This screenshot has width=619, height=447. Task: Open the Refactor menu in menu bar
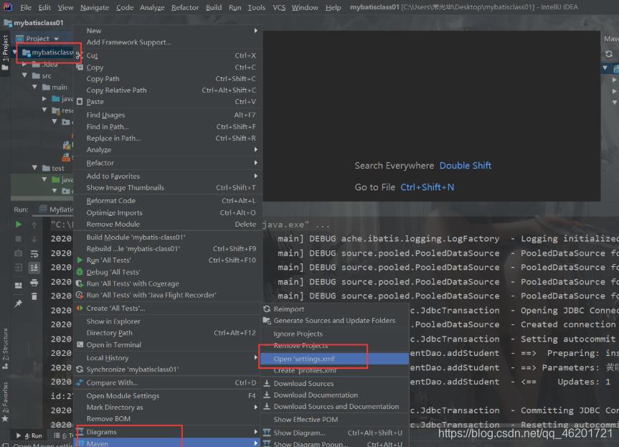coord(185,7)
